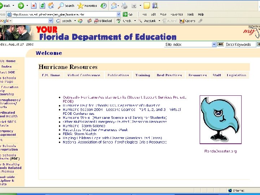Viewport: 260px width, 195px height.
Task: Click the green Go arrow button
Action: (128, 14)
